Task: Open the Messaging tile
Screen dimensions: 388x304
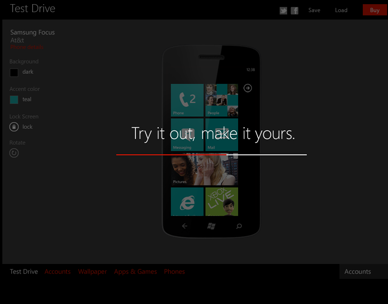Action: (187, 134)
